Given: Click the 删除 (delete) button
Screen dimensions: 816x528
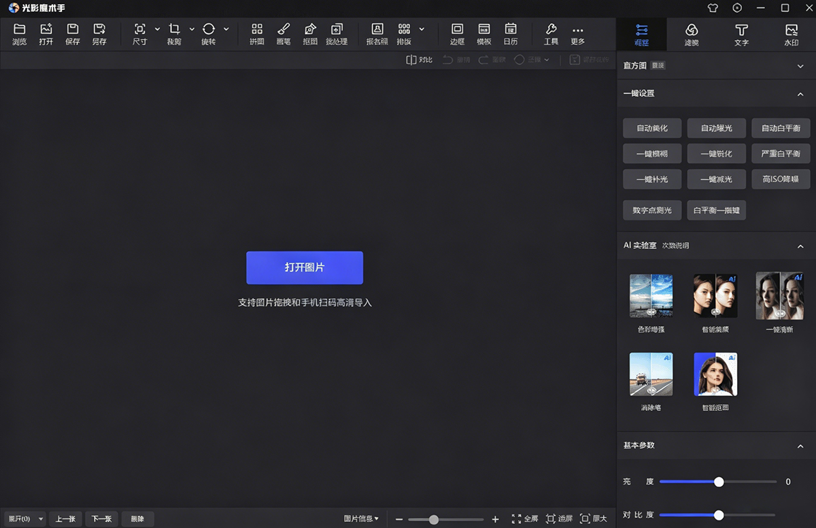Looking at the screenshot, I should [x=137, y=519].
